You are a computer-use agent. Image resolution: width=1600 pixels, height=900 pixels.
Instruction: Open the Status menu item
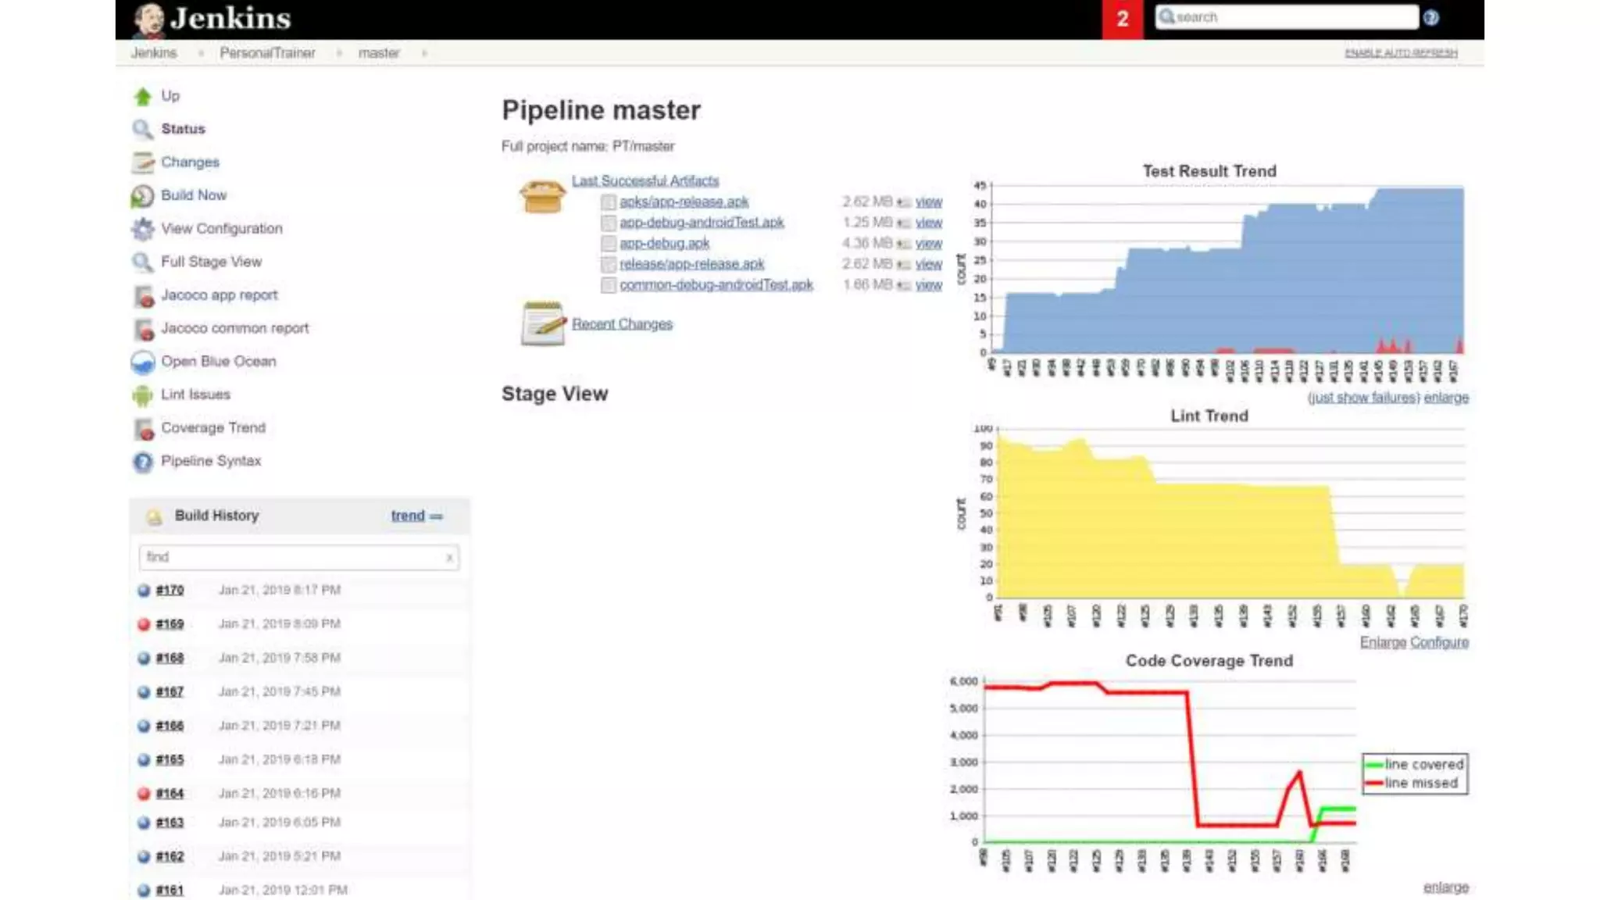(183, 129)
